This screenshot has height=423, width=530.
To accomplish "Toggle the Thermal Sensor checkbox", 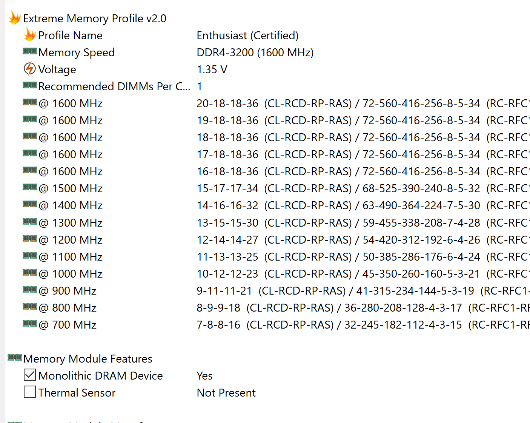I will pyautogui.click(x=30, y=392).
